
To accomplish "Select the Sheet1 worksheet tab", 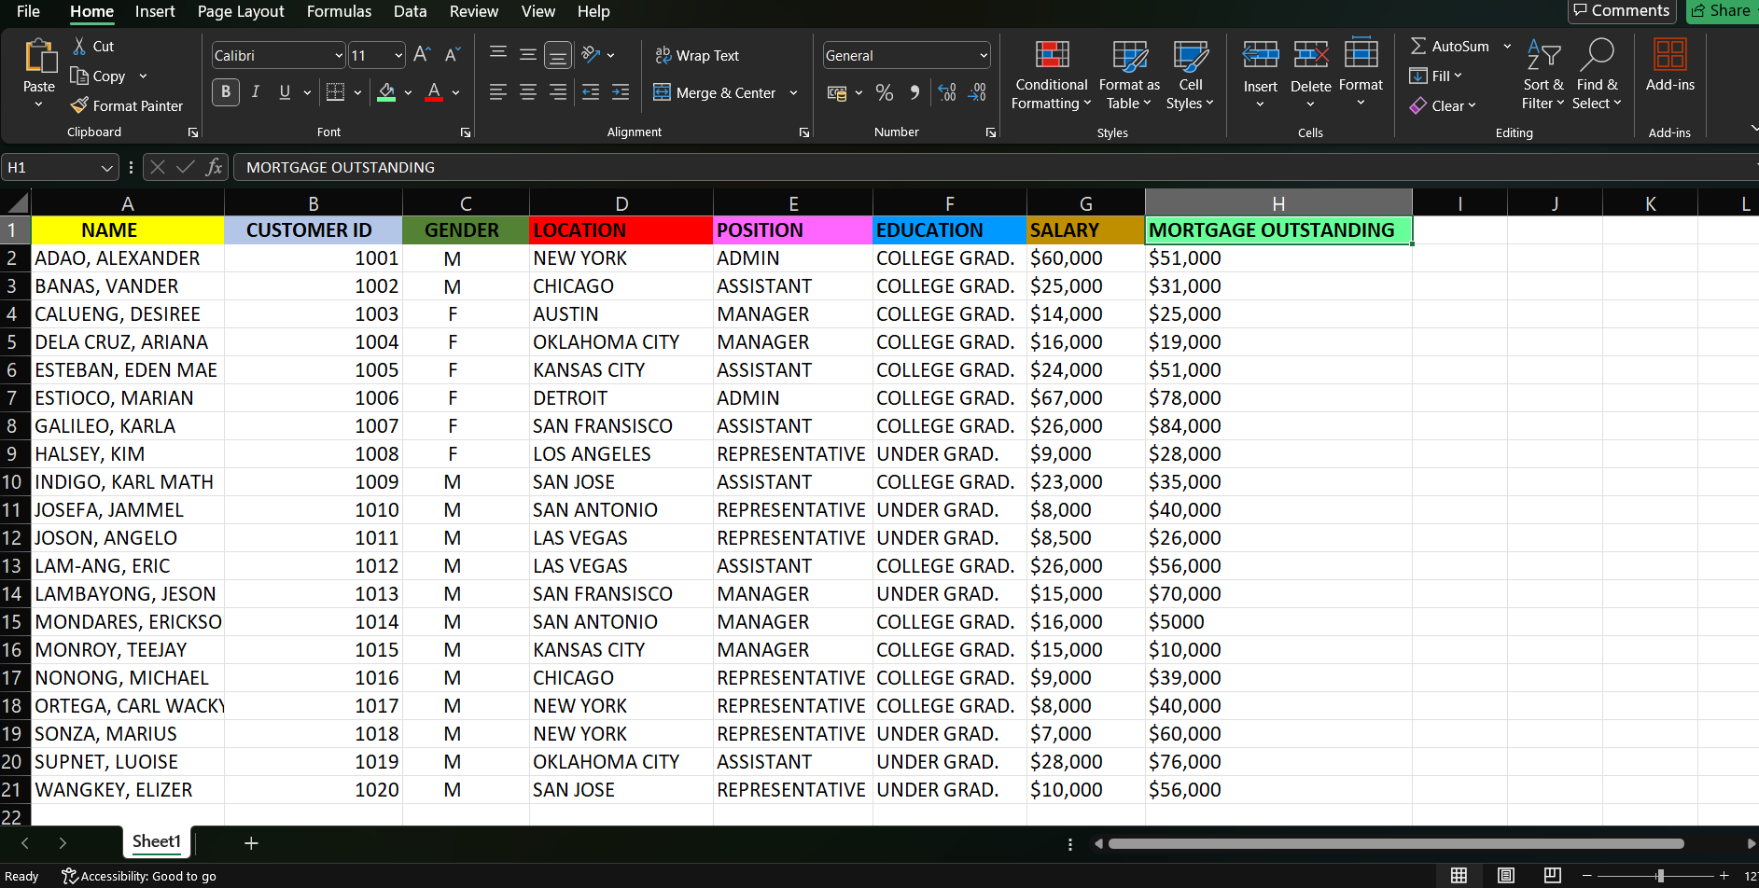I will pos(156,841).
